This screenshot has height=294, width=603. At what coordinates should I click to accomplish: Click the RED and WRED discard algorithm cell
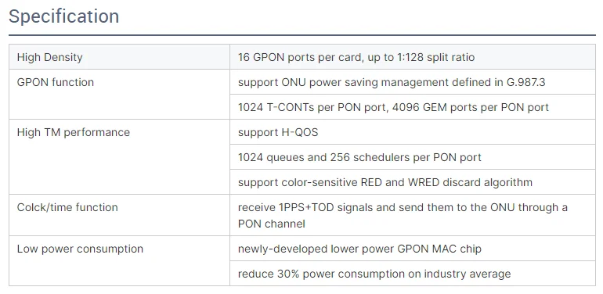(x=412, y=181)
